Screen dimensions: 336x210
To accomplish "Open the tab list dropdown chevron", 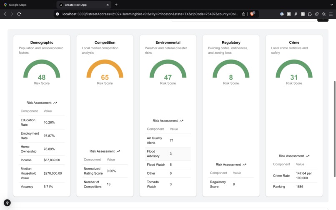I will (x=332, y=5).
